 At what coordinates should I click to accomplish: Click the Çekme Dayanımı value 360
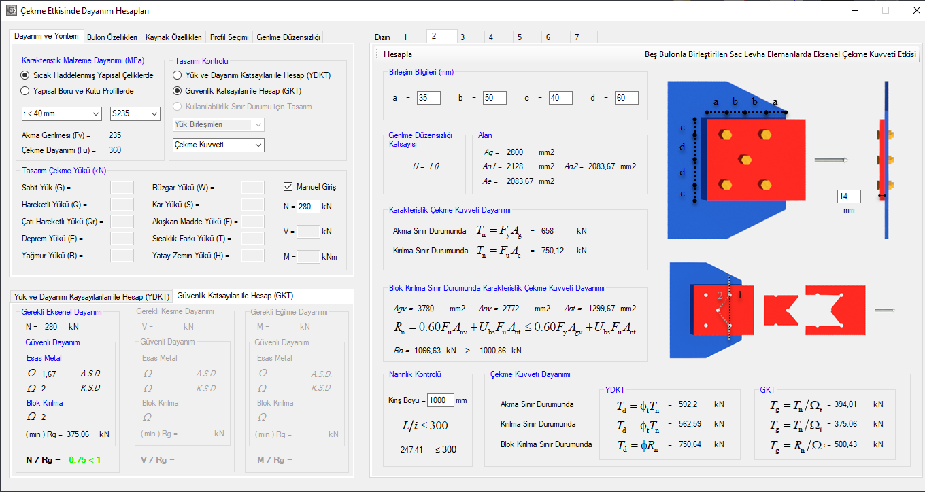point(115,150)
